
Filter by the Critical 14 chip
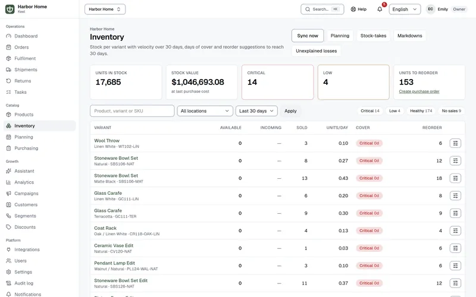(369, 111)
